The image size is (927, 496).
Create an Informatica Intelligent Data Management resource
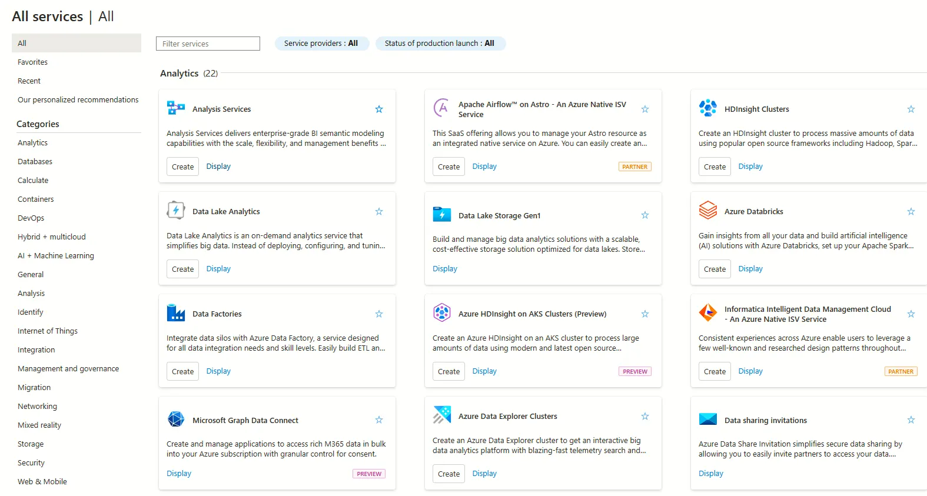(715, 371)
